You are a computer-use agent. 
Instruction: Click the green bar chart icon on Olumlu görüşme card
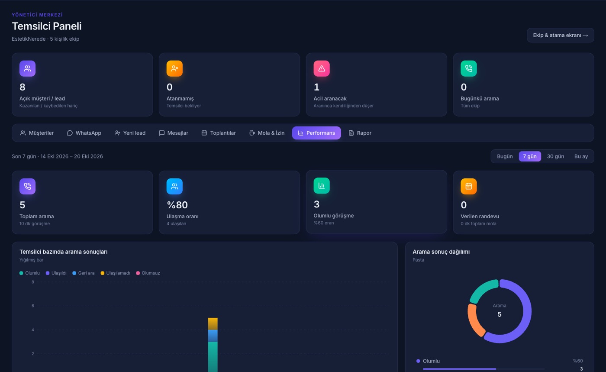coord(322,185)
